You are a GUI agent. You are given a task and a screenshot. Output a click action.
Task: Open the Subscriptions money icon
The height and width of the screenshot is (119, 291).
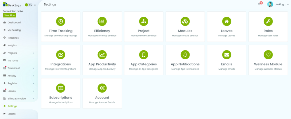pos(61,88)
